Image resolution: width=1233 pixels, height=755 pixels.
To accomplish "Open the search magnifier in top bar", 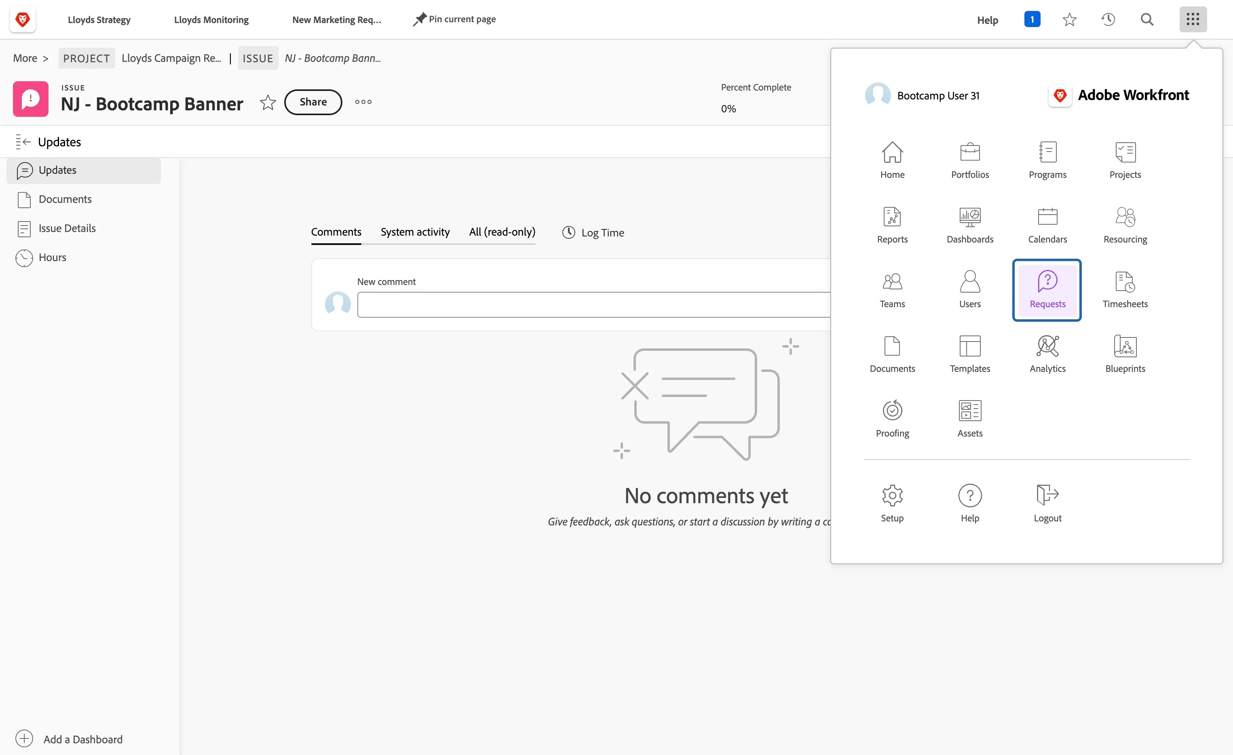I will pos(1146,19).
